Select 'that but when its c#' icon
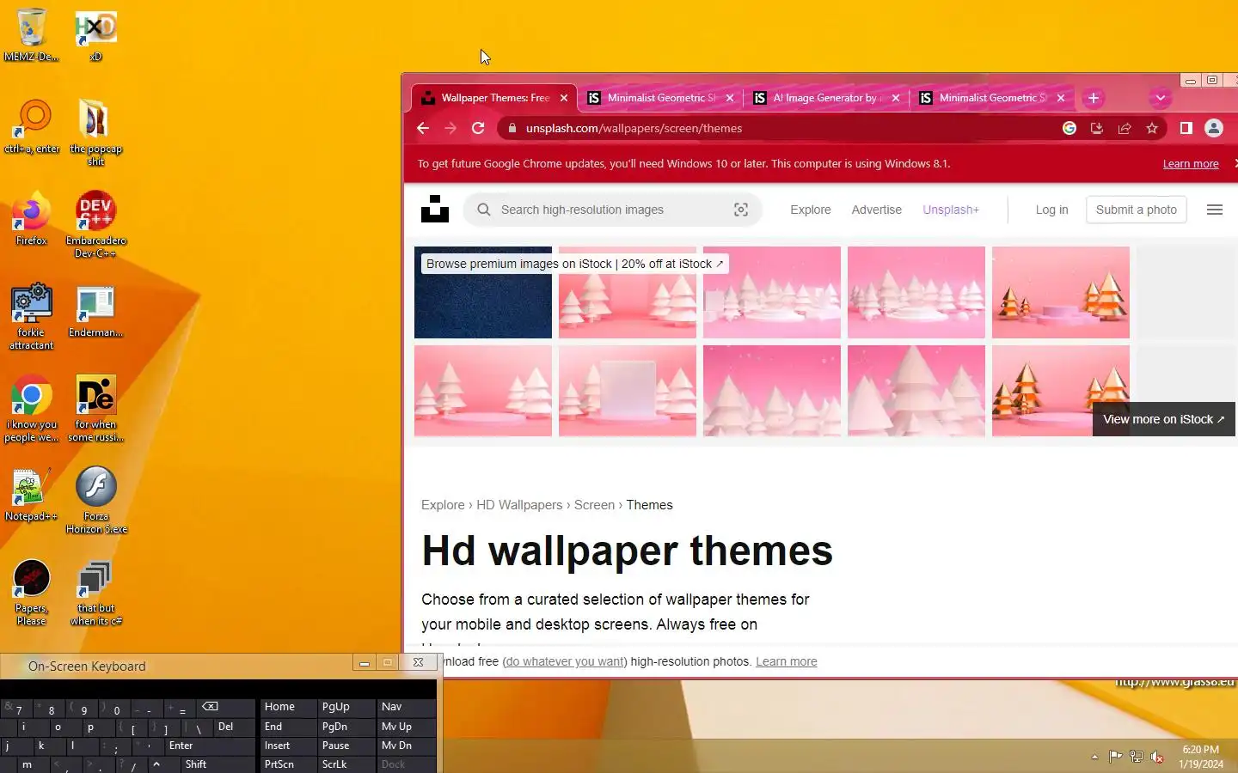 tap(95, 592)
